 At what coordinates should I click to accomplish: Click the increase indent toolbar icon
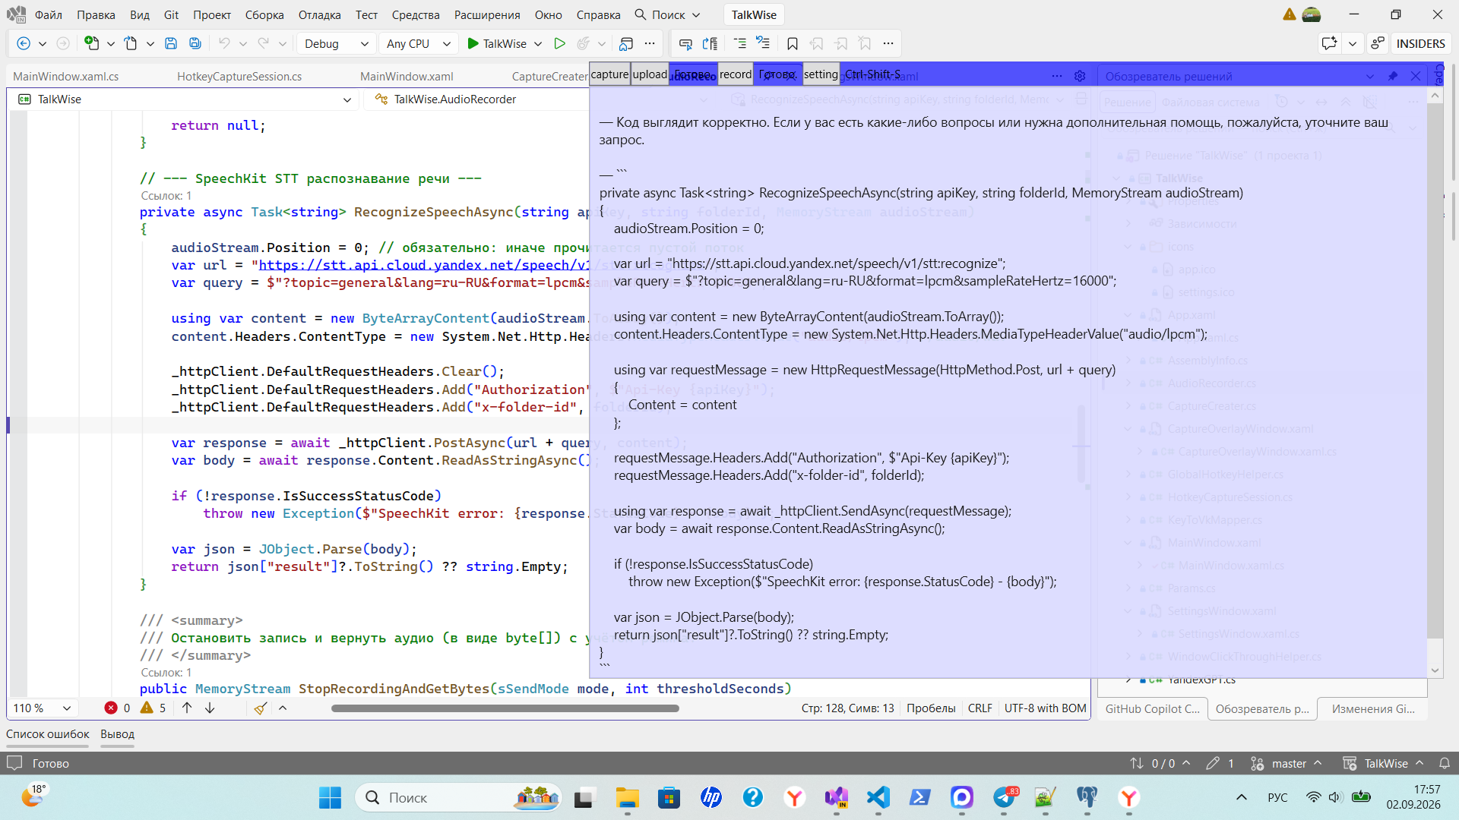[739, 44]
